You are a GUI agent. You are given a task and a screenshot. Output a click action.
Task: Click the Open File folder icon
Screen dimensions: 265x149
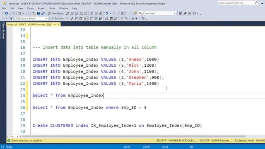(x=34, y=13)
